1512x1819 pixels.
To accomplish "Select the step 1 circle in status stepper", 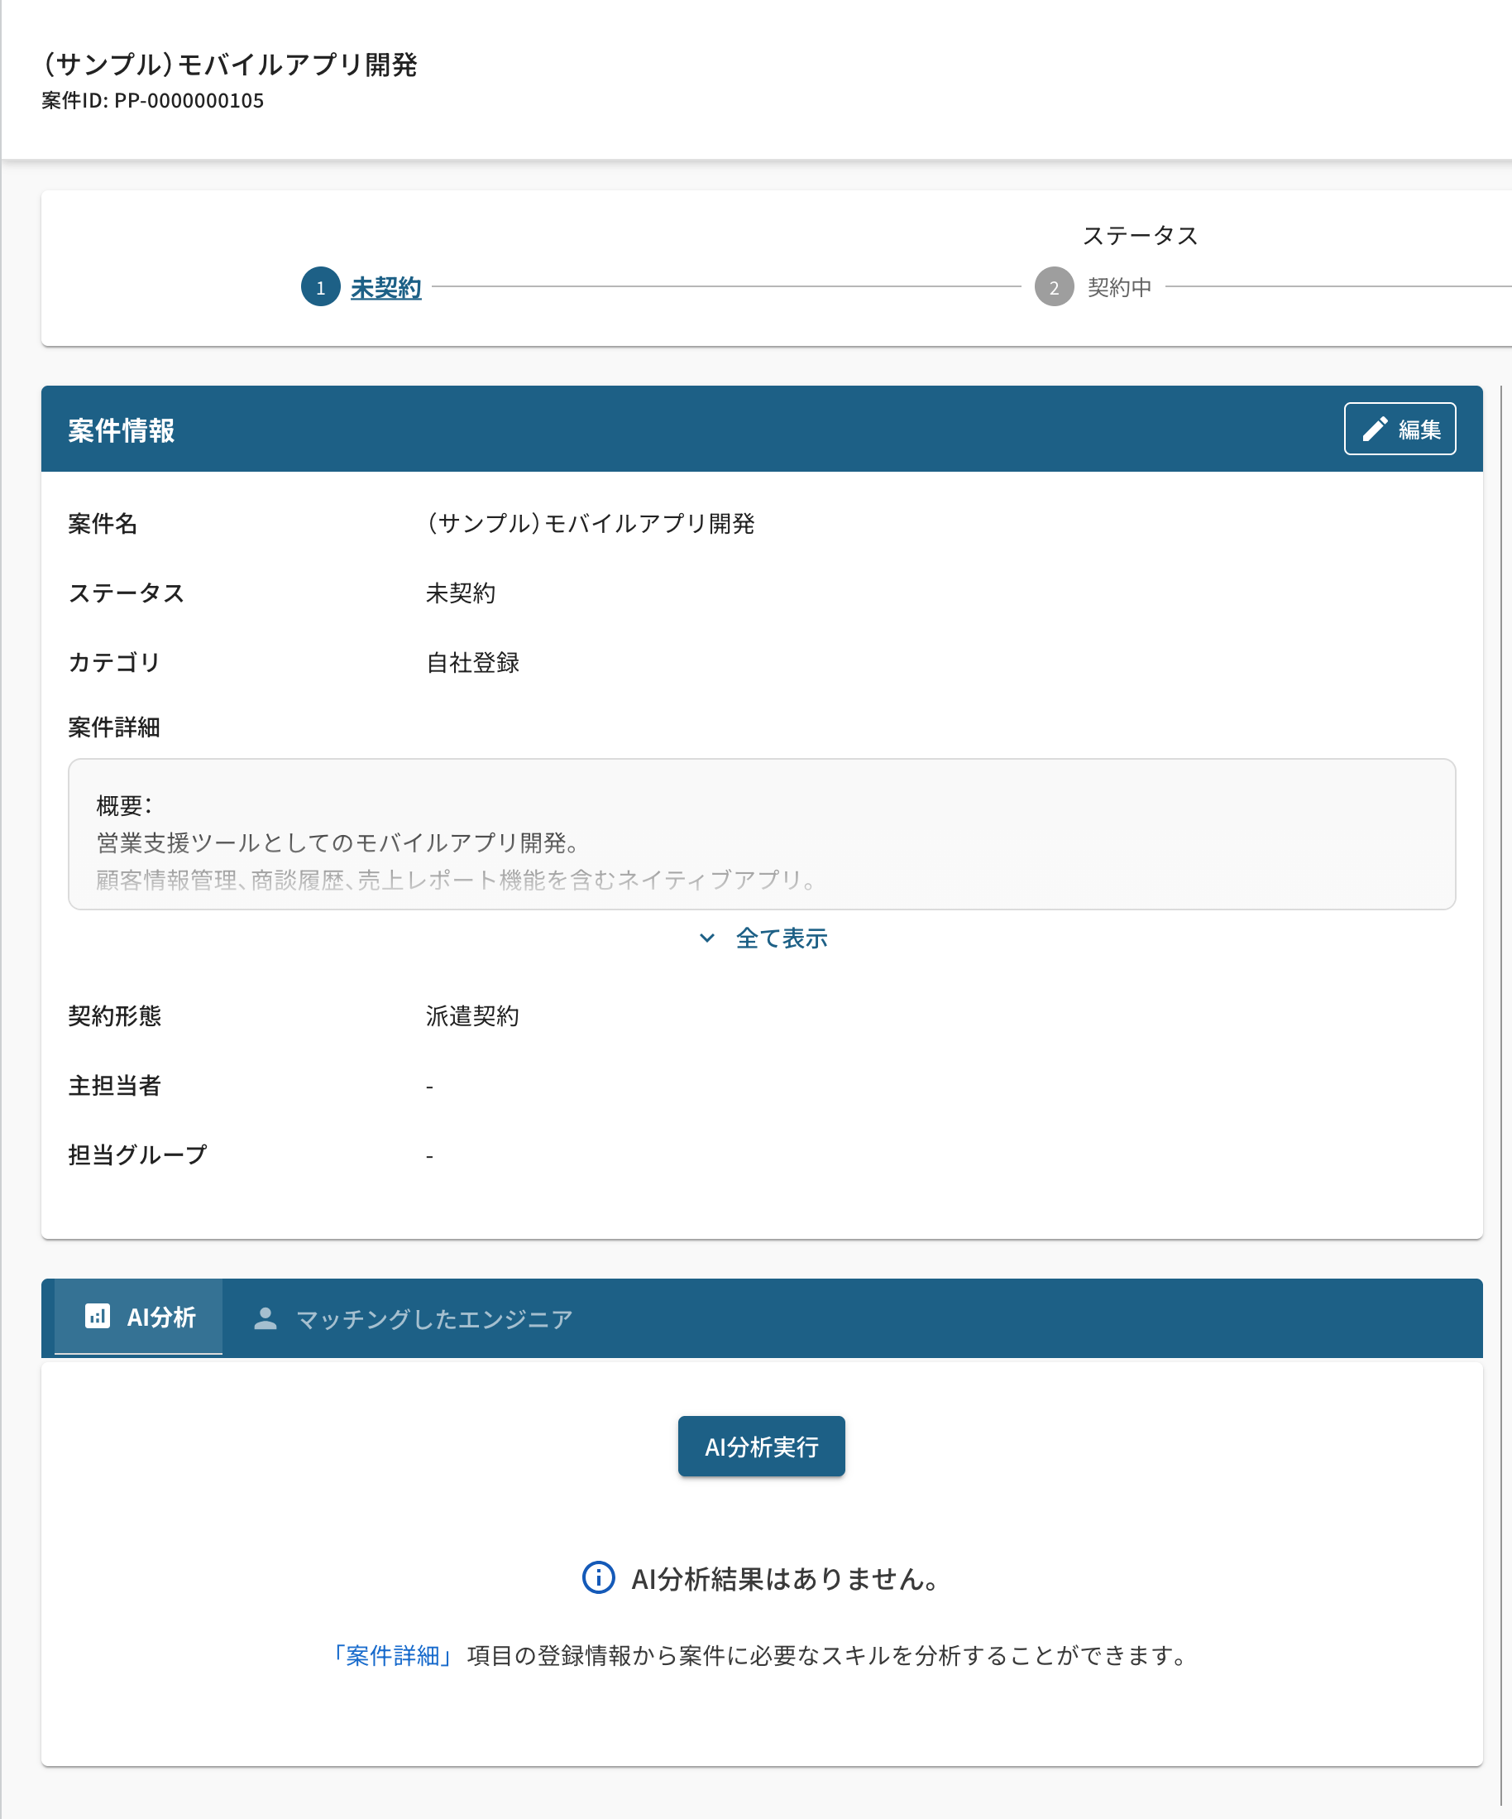I will pos(320,286).
